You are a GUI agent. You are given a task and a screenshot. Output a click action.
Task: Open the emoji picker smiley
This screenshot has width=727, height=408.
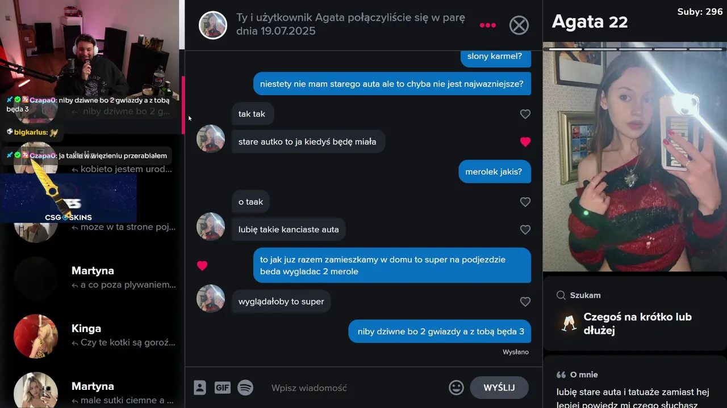point(456,388)
